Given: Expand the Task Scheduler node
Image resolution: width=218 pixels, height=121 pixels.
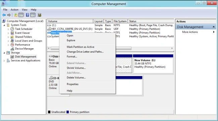Looking at the screenshot, I should (8, 29).
